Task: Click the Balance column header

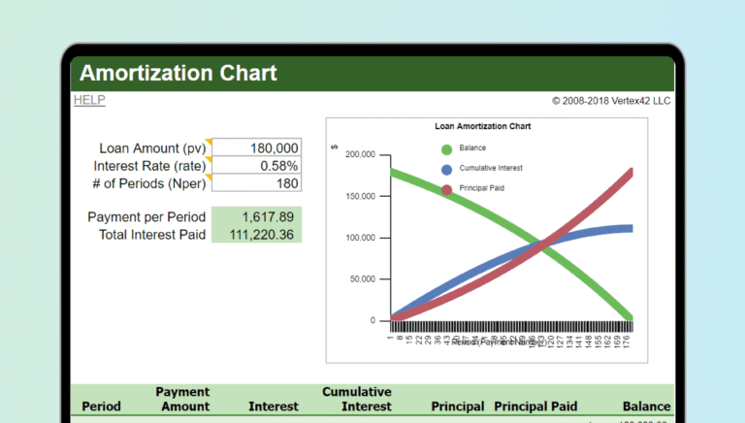Action: pyautogui.click(x=646, y=407)
